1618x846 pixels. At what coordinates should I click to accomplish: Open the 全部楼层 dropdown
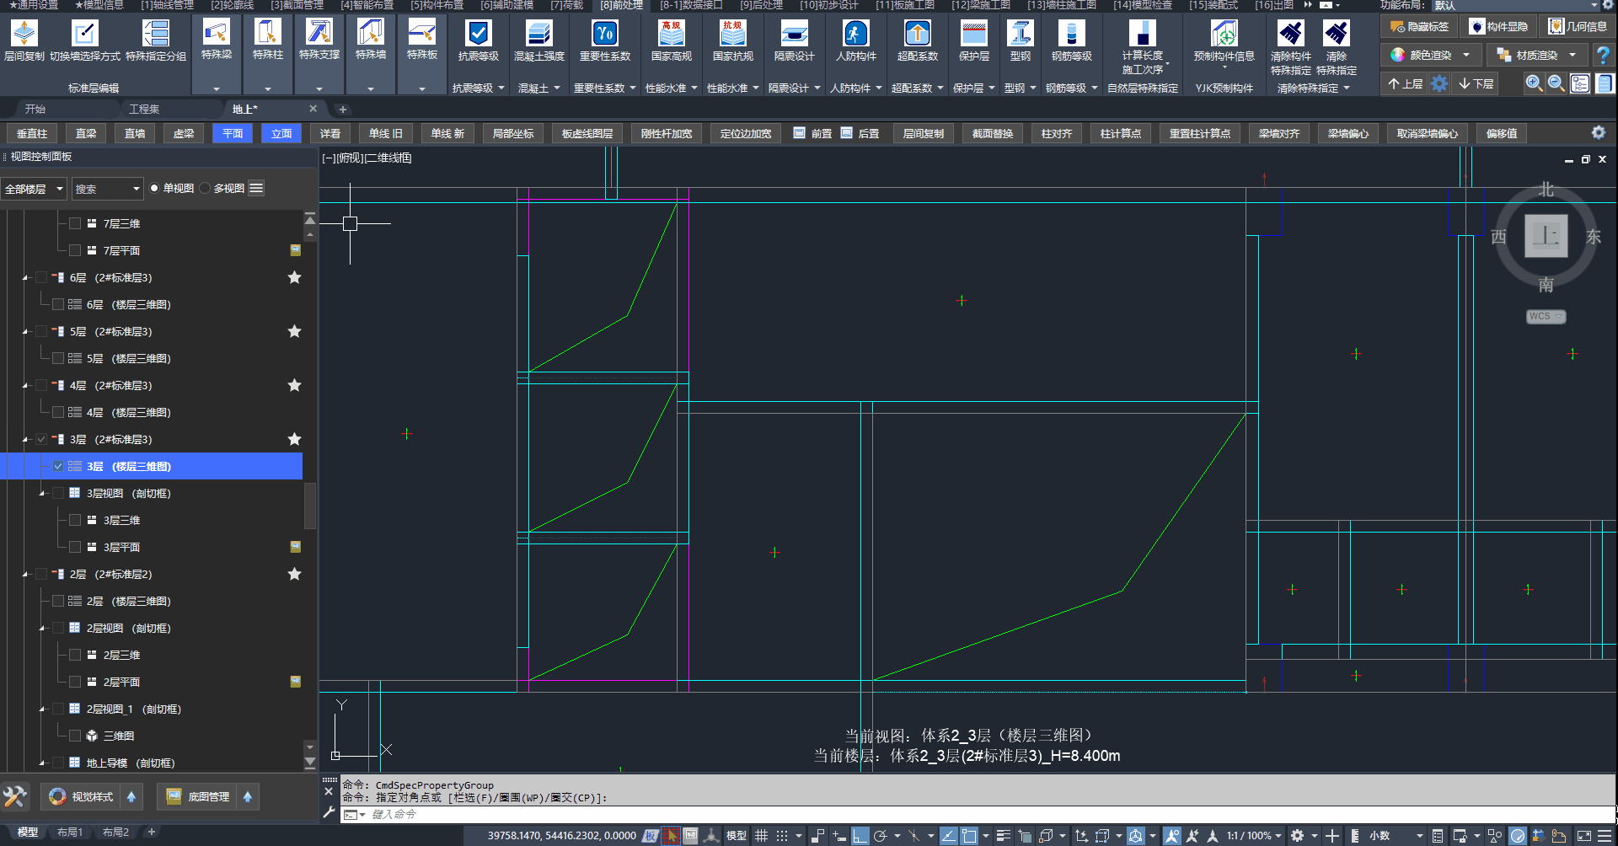pos(34,189)
